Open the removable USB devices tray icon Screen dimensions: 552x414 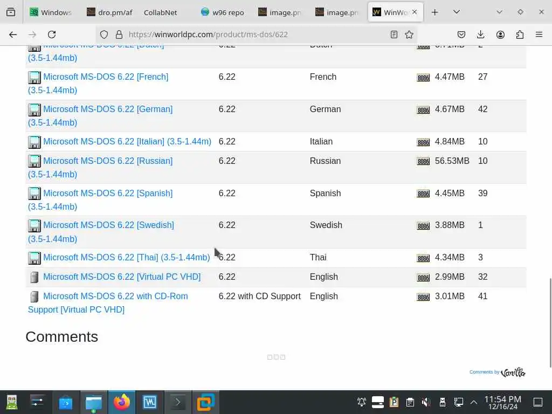(443, 402)
